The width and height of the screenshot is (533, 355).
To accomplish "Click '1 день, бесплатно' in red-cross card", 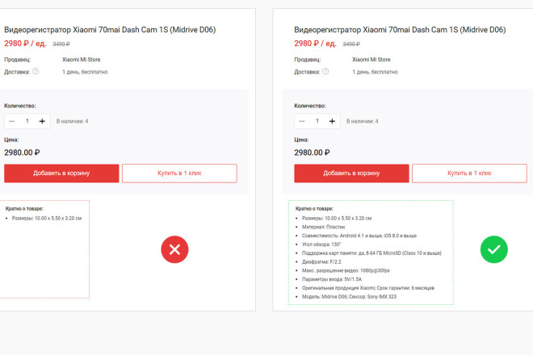I will click(x=85, y=72).
